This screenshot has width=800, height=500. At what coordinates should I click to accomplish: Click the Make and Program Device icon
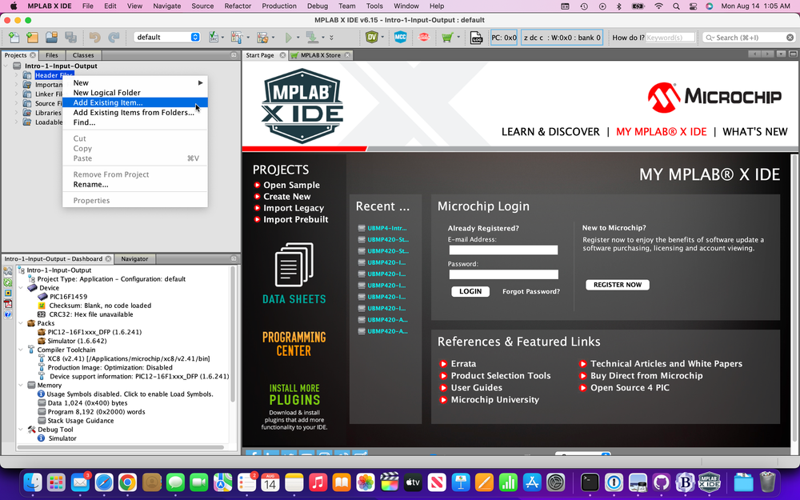pyautogui.click(x=310, y=37)
